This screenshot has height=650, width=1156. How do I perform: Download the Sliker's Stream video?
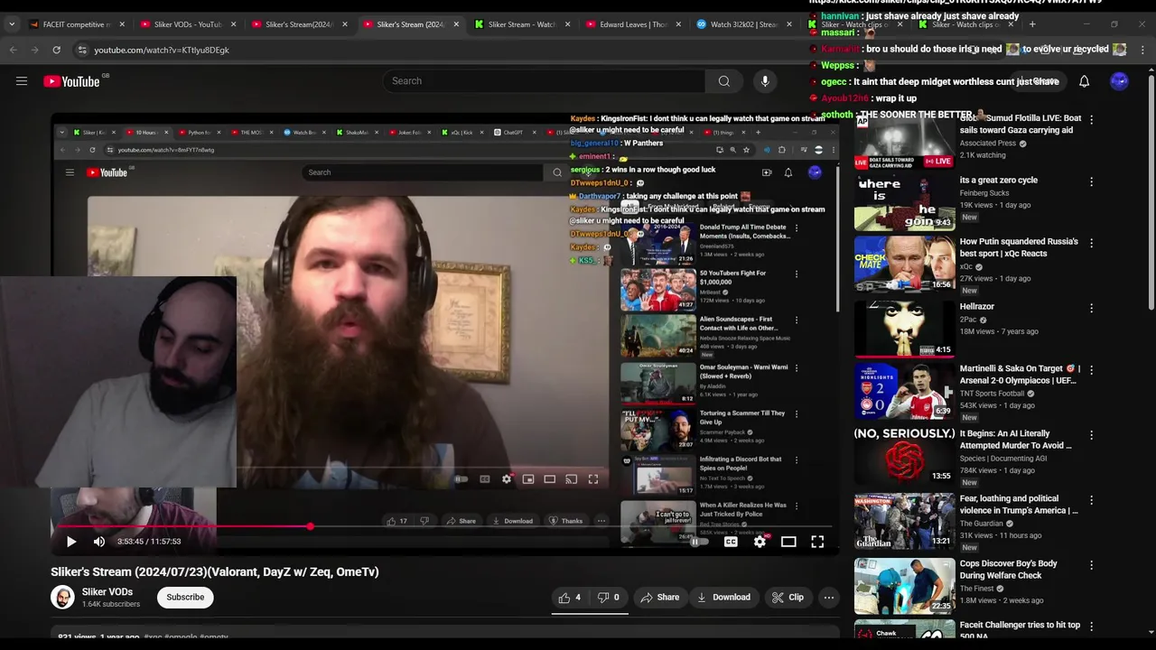point(723,598)
